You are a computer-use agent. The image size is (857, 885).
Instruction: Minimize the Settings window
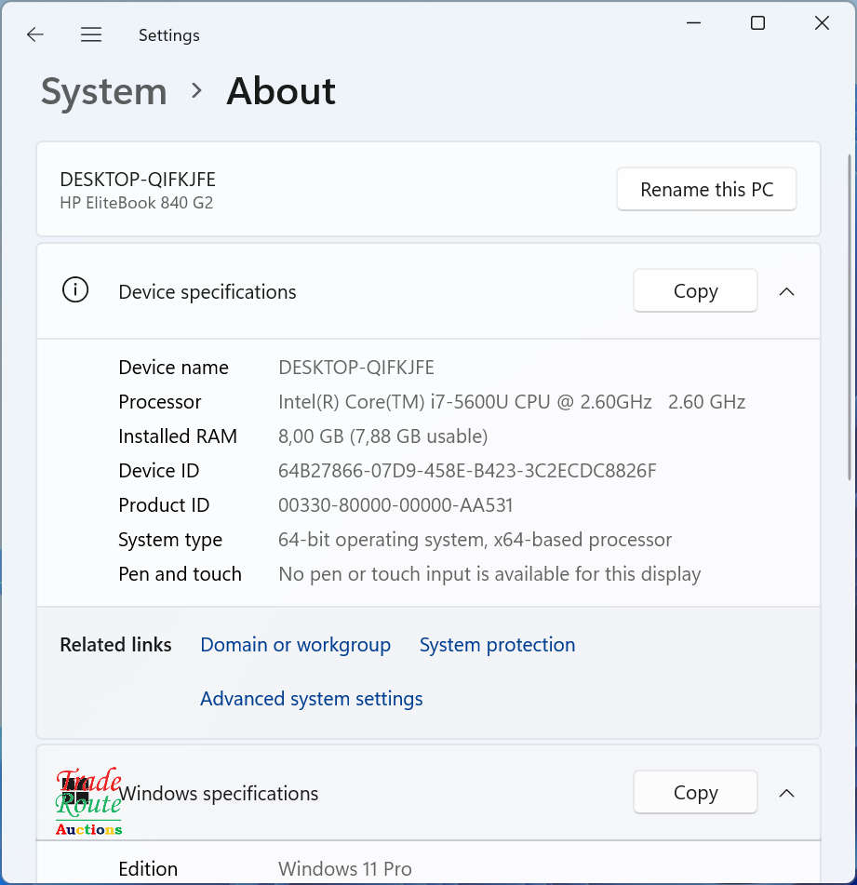click(693, 23)
